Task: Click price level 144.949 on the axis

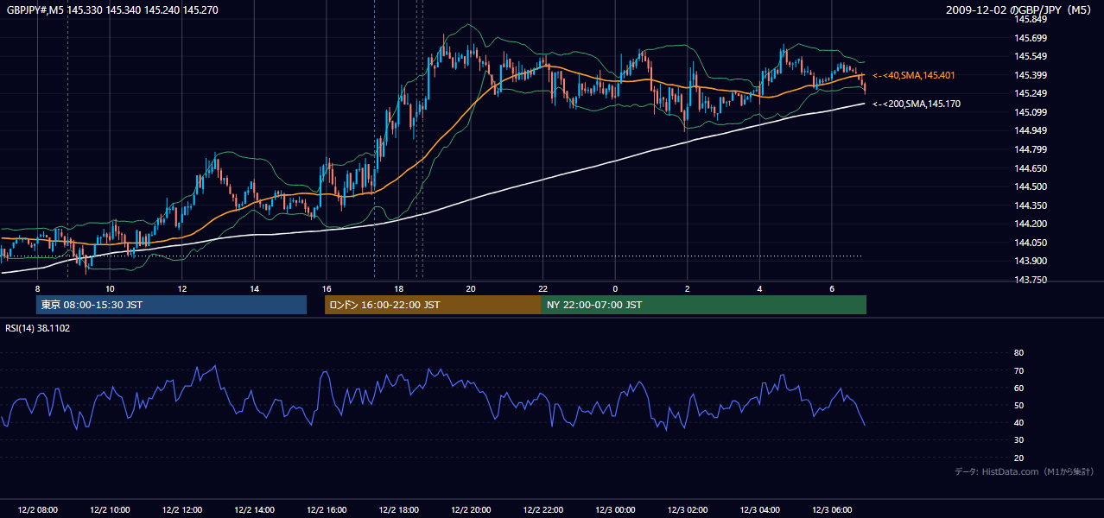Action: click(x=1030, y=131)
